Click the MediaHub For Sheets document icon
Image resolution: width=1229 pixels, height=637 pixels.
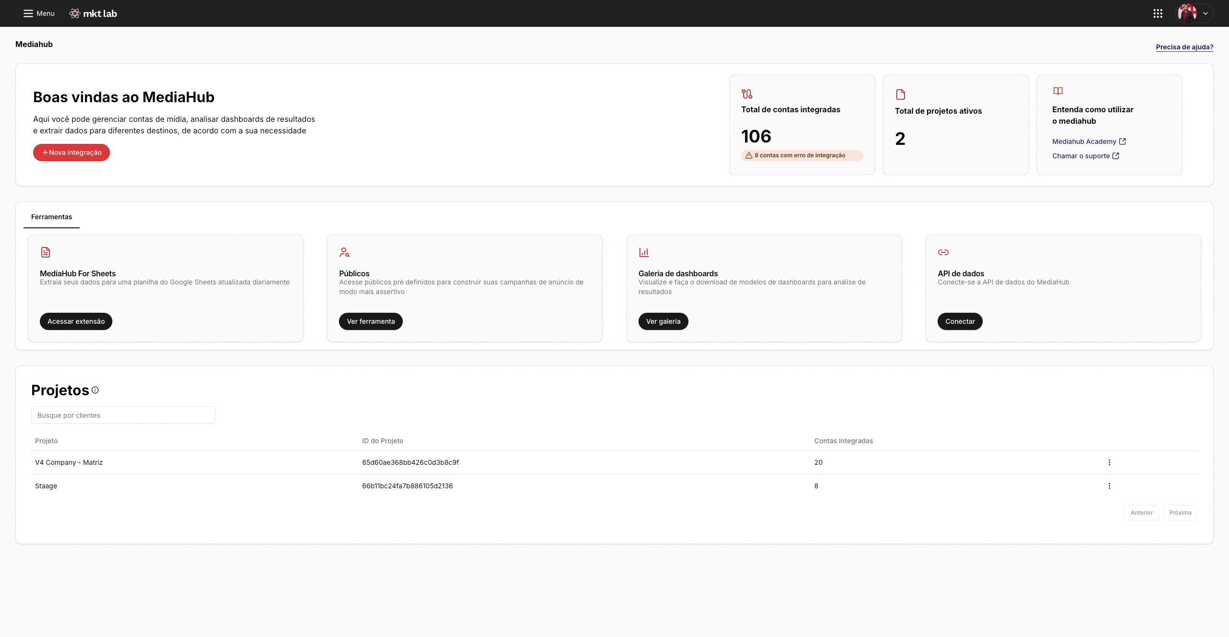[46, 252]
